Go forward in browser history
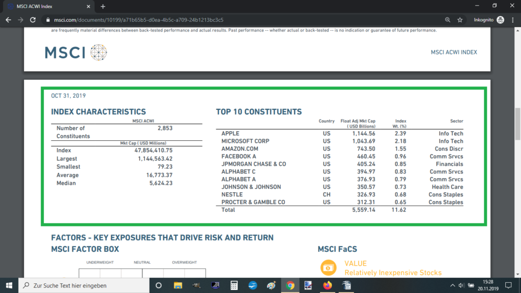Image resolution: width=521 pixels, height=293 pixels. point(20,20)
